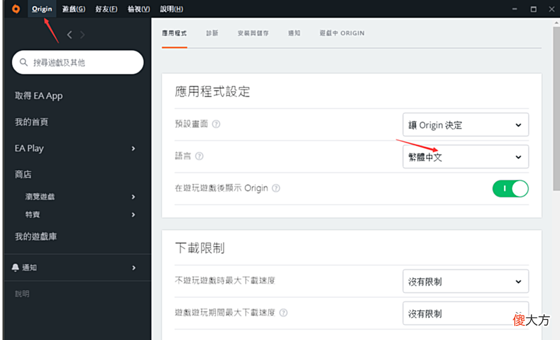Image resolution: width=560 pixels, height=340 pixels.
Task: Minimize the Origin window
Action: click(515, 9)
